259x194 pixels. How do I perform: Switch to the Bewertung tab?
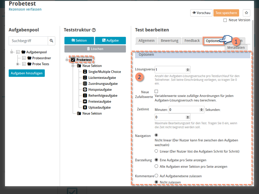click(x=169, y=41)
